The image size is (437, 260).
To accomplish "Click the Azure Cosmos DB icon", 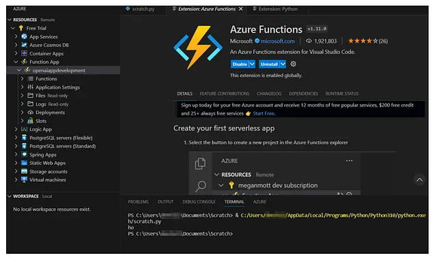I will pyautogui.click(x=25, y=45).
